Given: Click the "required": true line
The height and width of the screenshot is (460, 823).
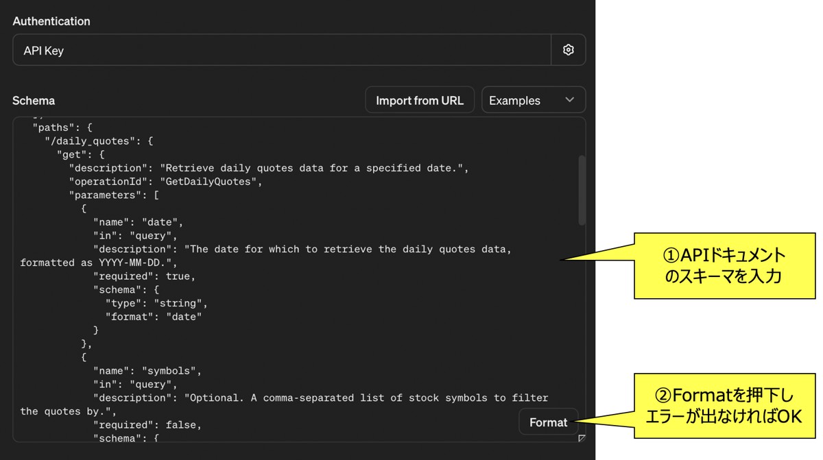Looking at the screenshot, I should pos(144,276).
